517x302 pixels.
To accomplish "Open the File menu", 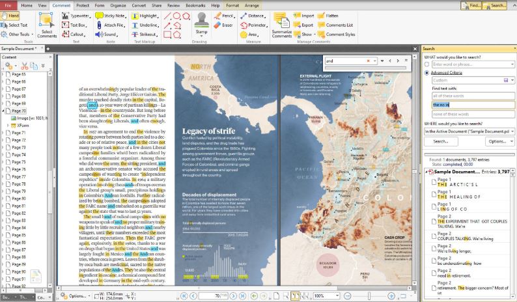I will 8,5.
